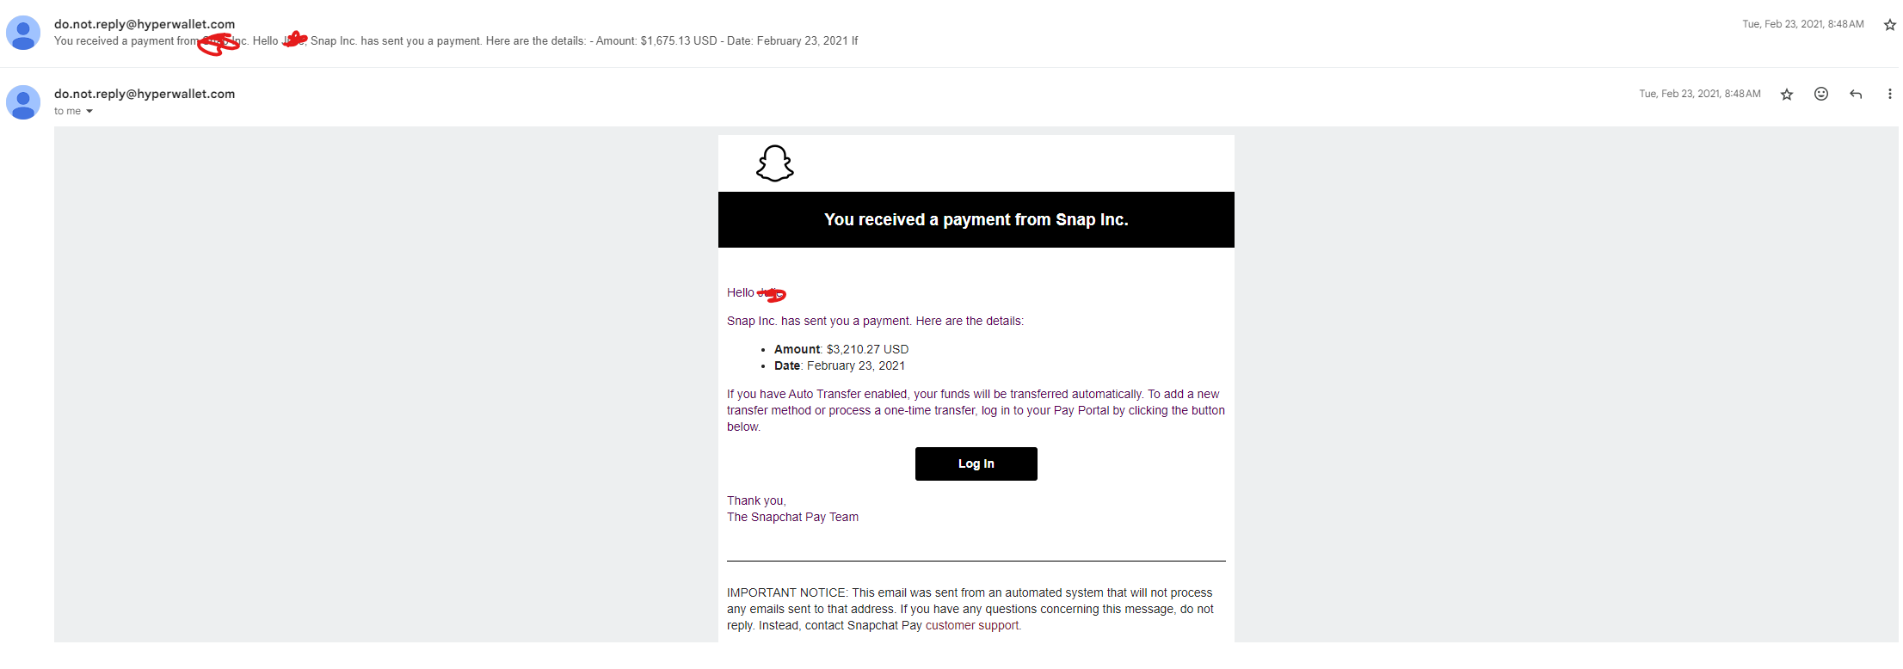Click the 'to me' recipient label
The height and width of the screenshot is (669, 1903).
tap(67, 112)
